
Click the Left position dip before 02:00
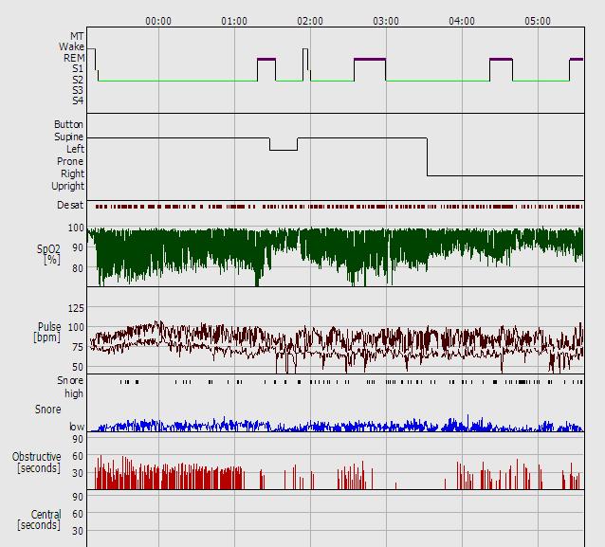tap(284, 150)
